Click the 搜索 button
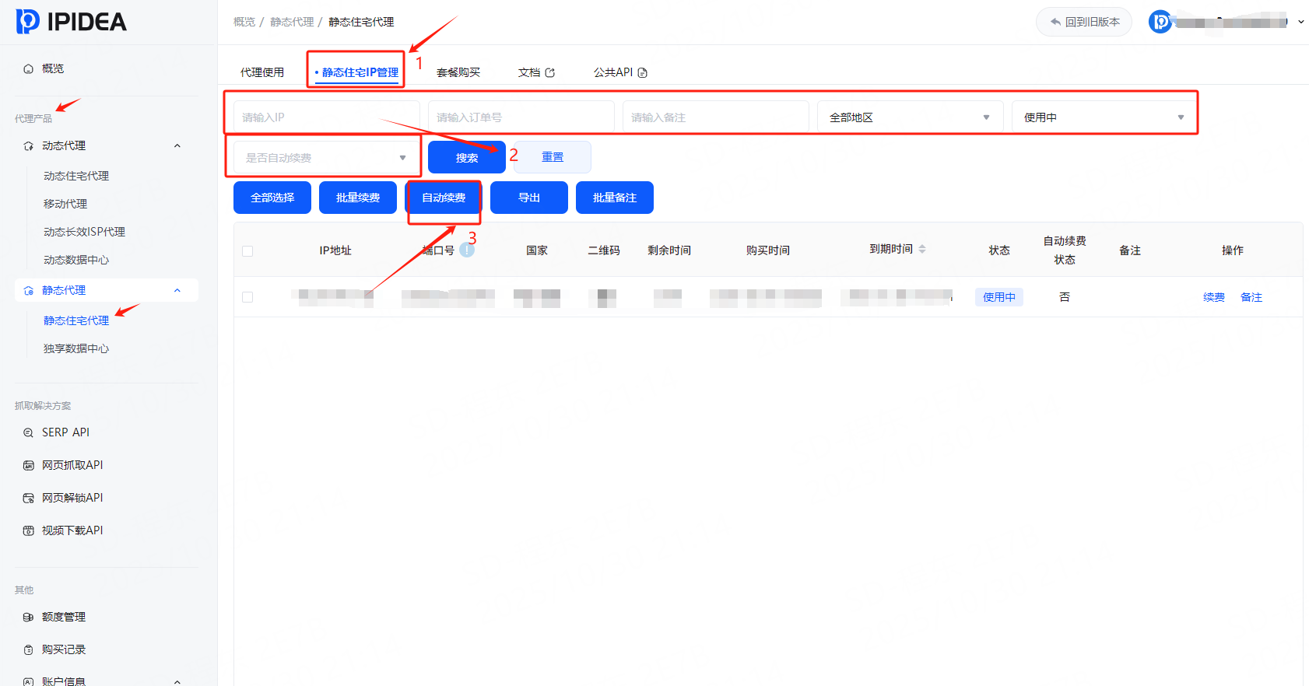This screenshot has height=686, width=1309. [x=466, y=158]
